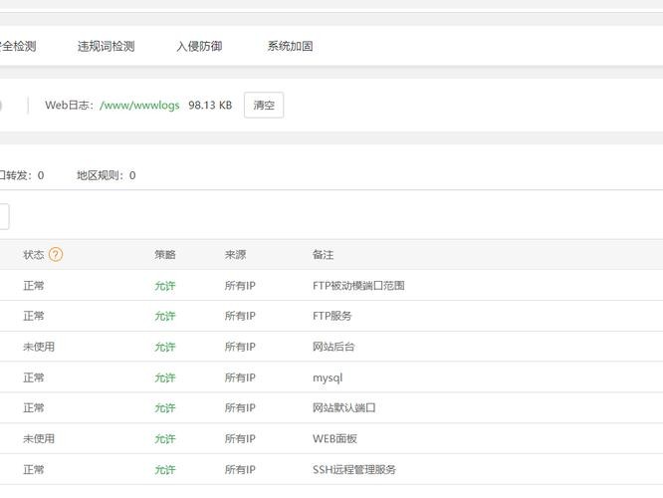
Task: Open the /www/wwwlogs log path link
Action: coord(139,105)
